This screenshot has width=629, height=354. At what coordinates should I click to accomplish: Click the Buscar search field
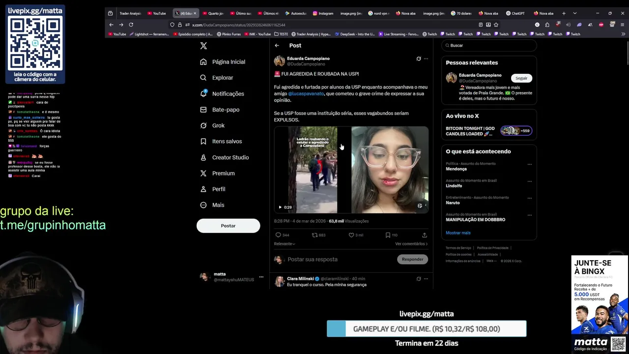489,45
